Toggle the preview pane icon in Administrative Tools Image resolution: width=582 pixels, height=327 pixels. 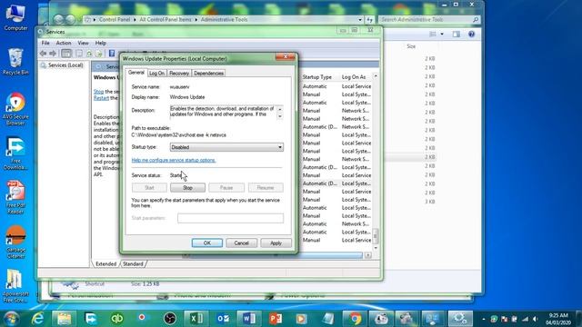pyautogui.click(x=457, y=35)
